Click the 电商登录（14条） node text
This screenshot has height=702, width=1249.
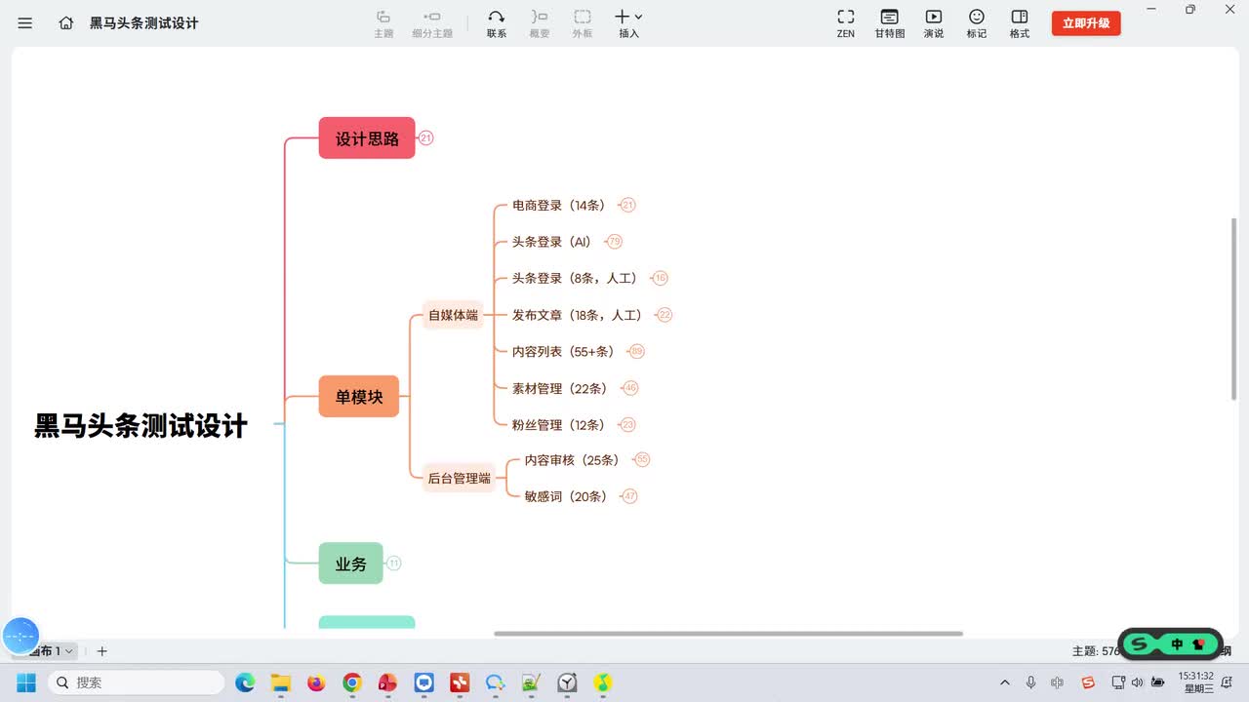click(563, 206)
